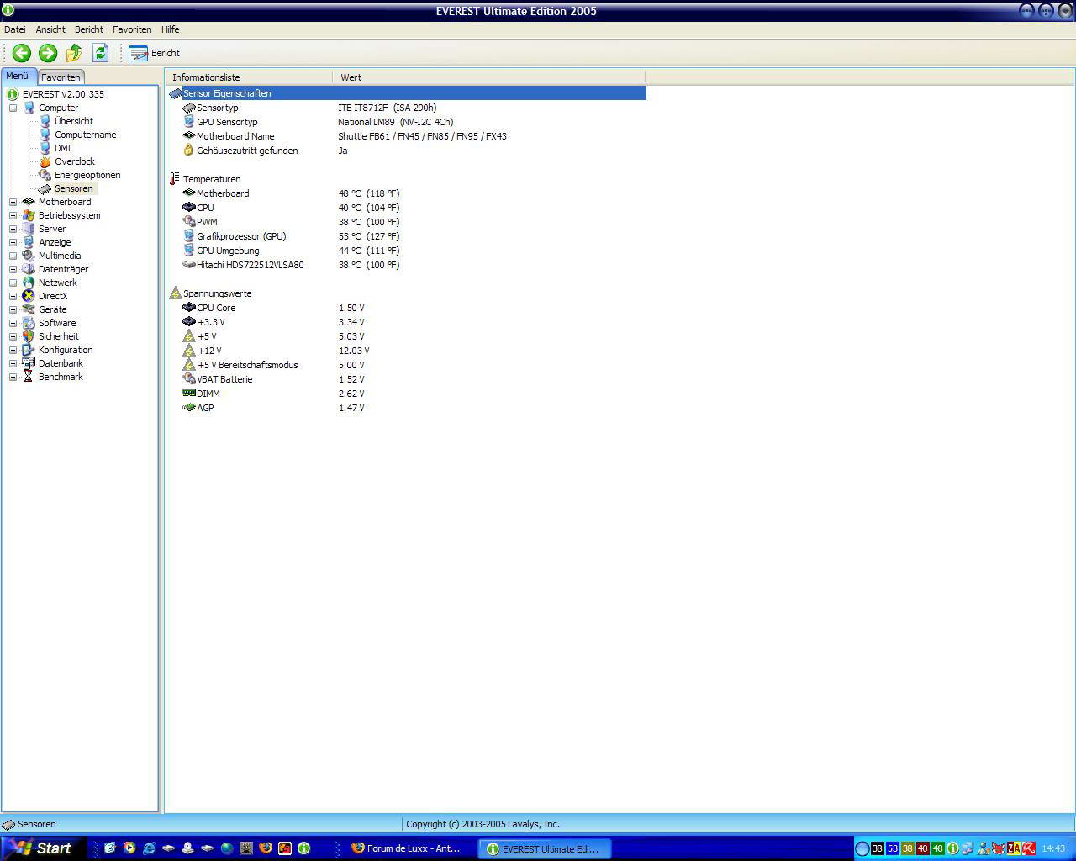Select the Sensor Eigenschaften header row

pos(407,93)
